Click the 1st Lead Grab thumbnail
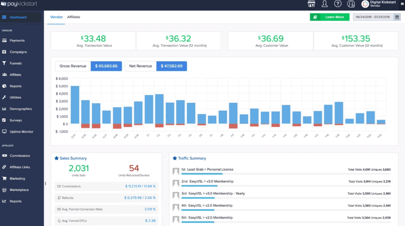The image size is (405, 226). [x=176, y=171]
